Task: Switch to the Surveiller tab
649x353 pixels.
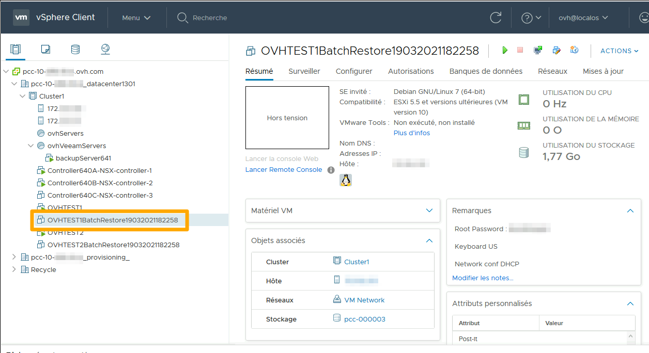Action: pyautogui.click(x=304, y=71)
